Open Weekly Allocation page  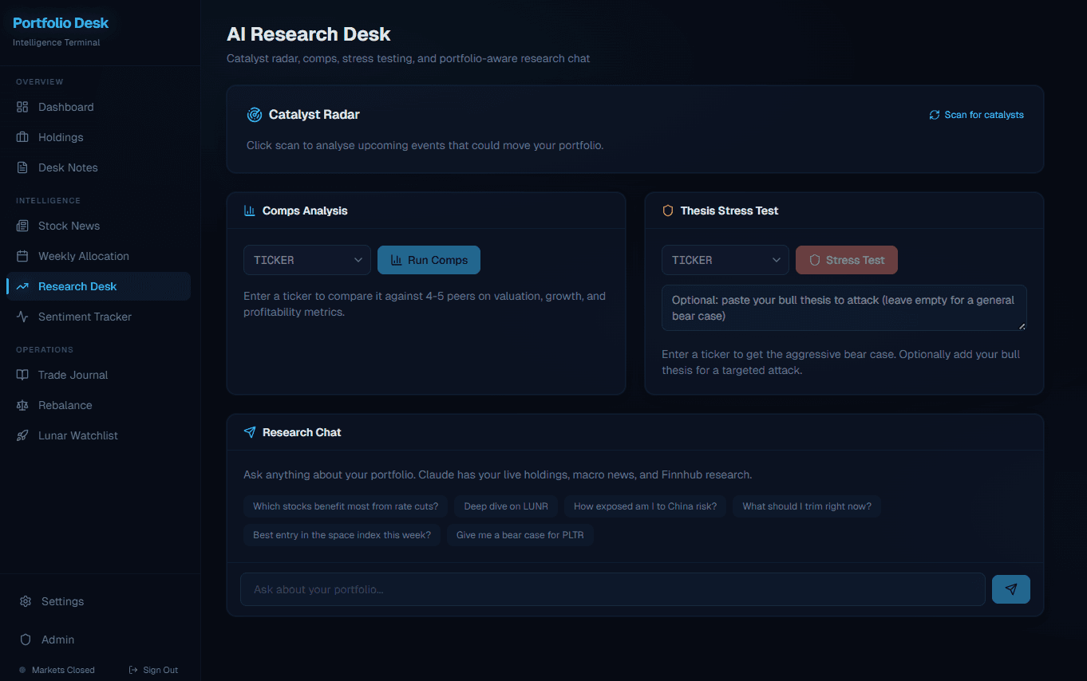(x=98, y=256)
